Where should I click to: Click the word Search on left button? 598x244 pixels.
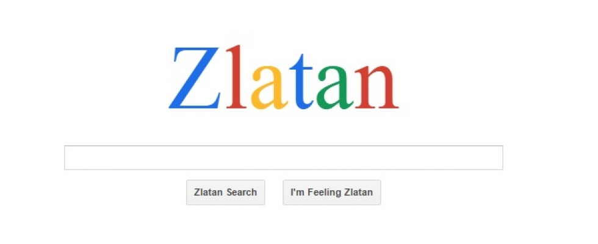tap(242, 192)
